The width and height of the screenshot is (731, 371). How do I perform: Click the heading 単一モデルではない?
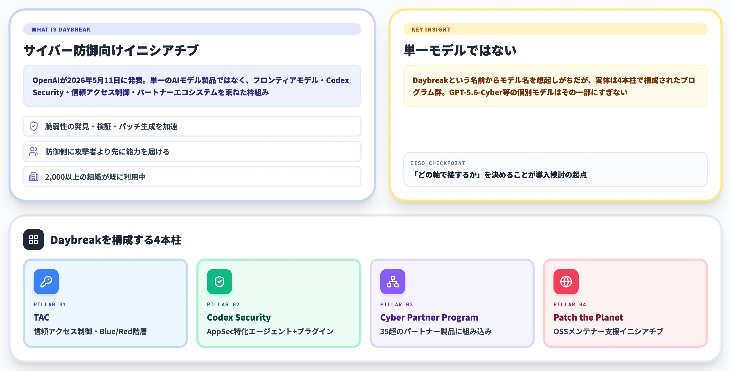click(460, 50)
